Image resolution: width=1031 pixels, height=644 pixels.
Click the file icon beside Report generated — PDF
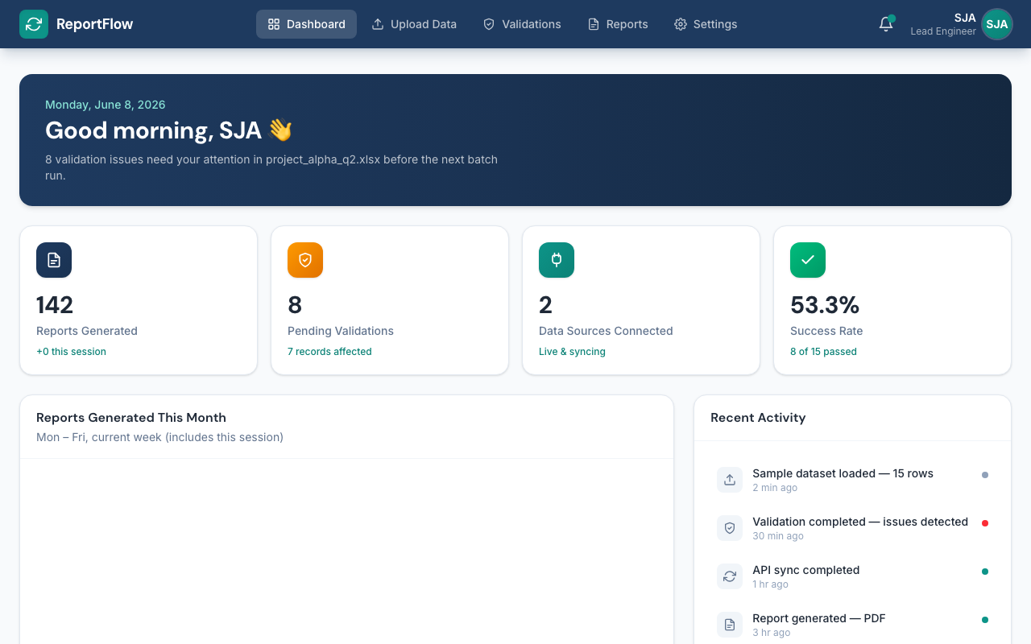click(730, 625)
